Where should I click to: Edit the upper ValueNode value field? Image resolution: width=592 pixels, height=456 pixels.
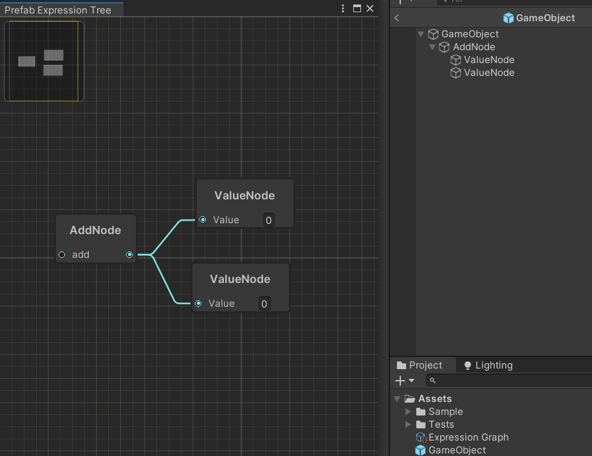(x=268, y=220)
